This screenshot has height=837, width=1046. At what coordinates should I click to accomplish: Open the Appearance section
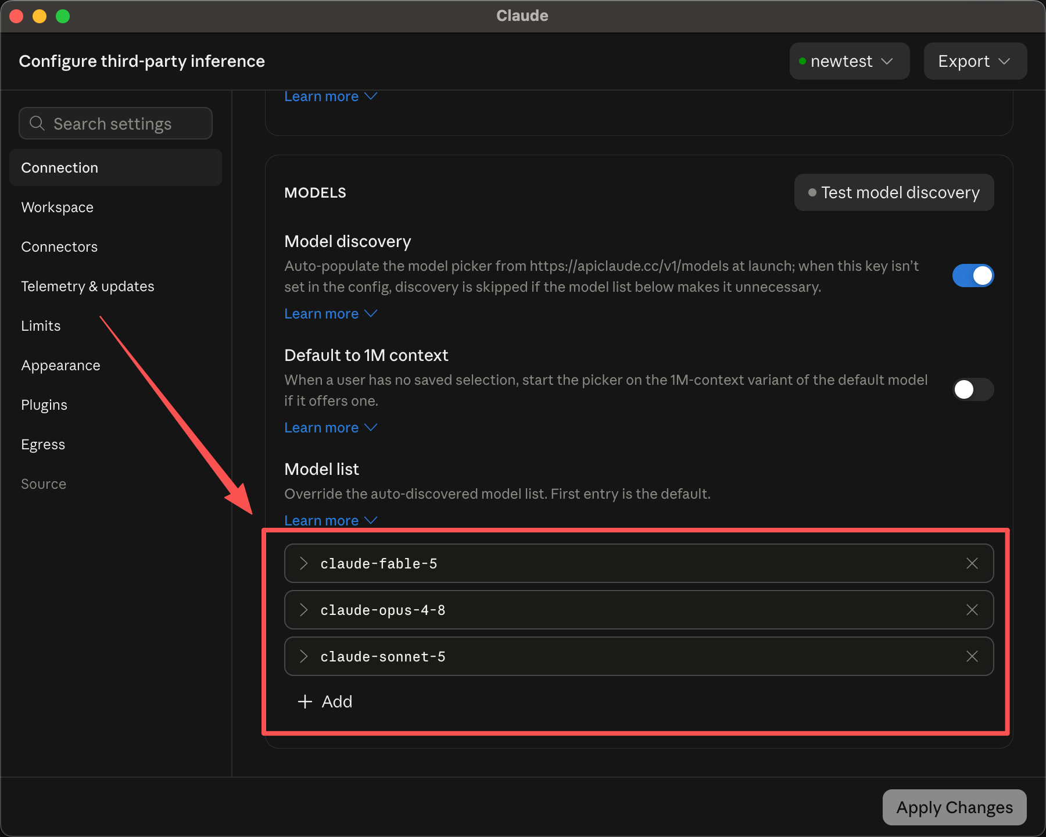pos(116,365)
